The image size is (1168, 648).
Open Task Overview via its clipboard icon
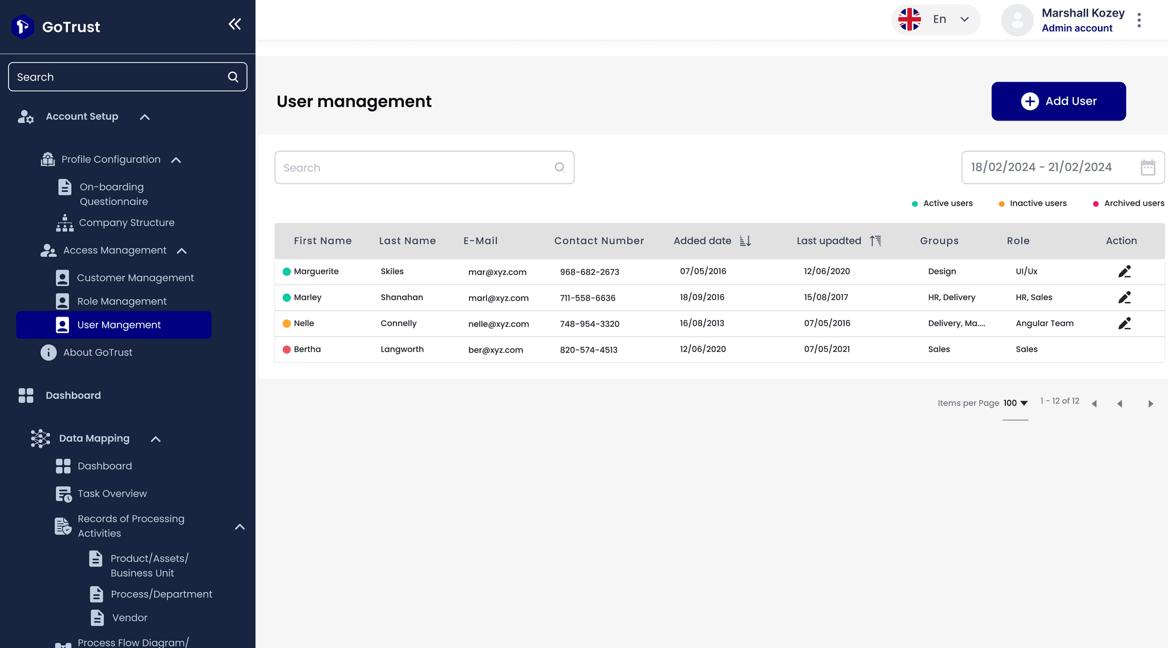(x=63, y=493)
